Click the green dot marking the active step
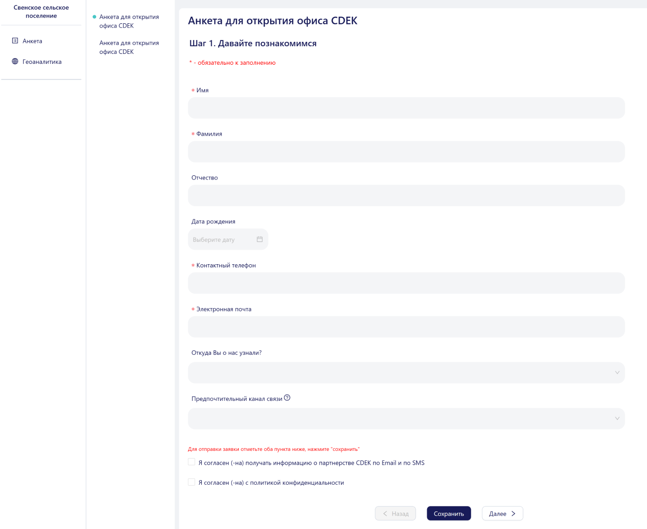 coord(93,17)
